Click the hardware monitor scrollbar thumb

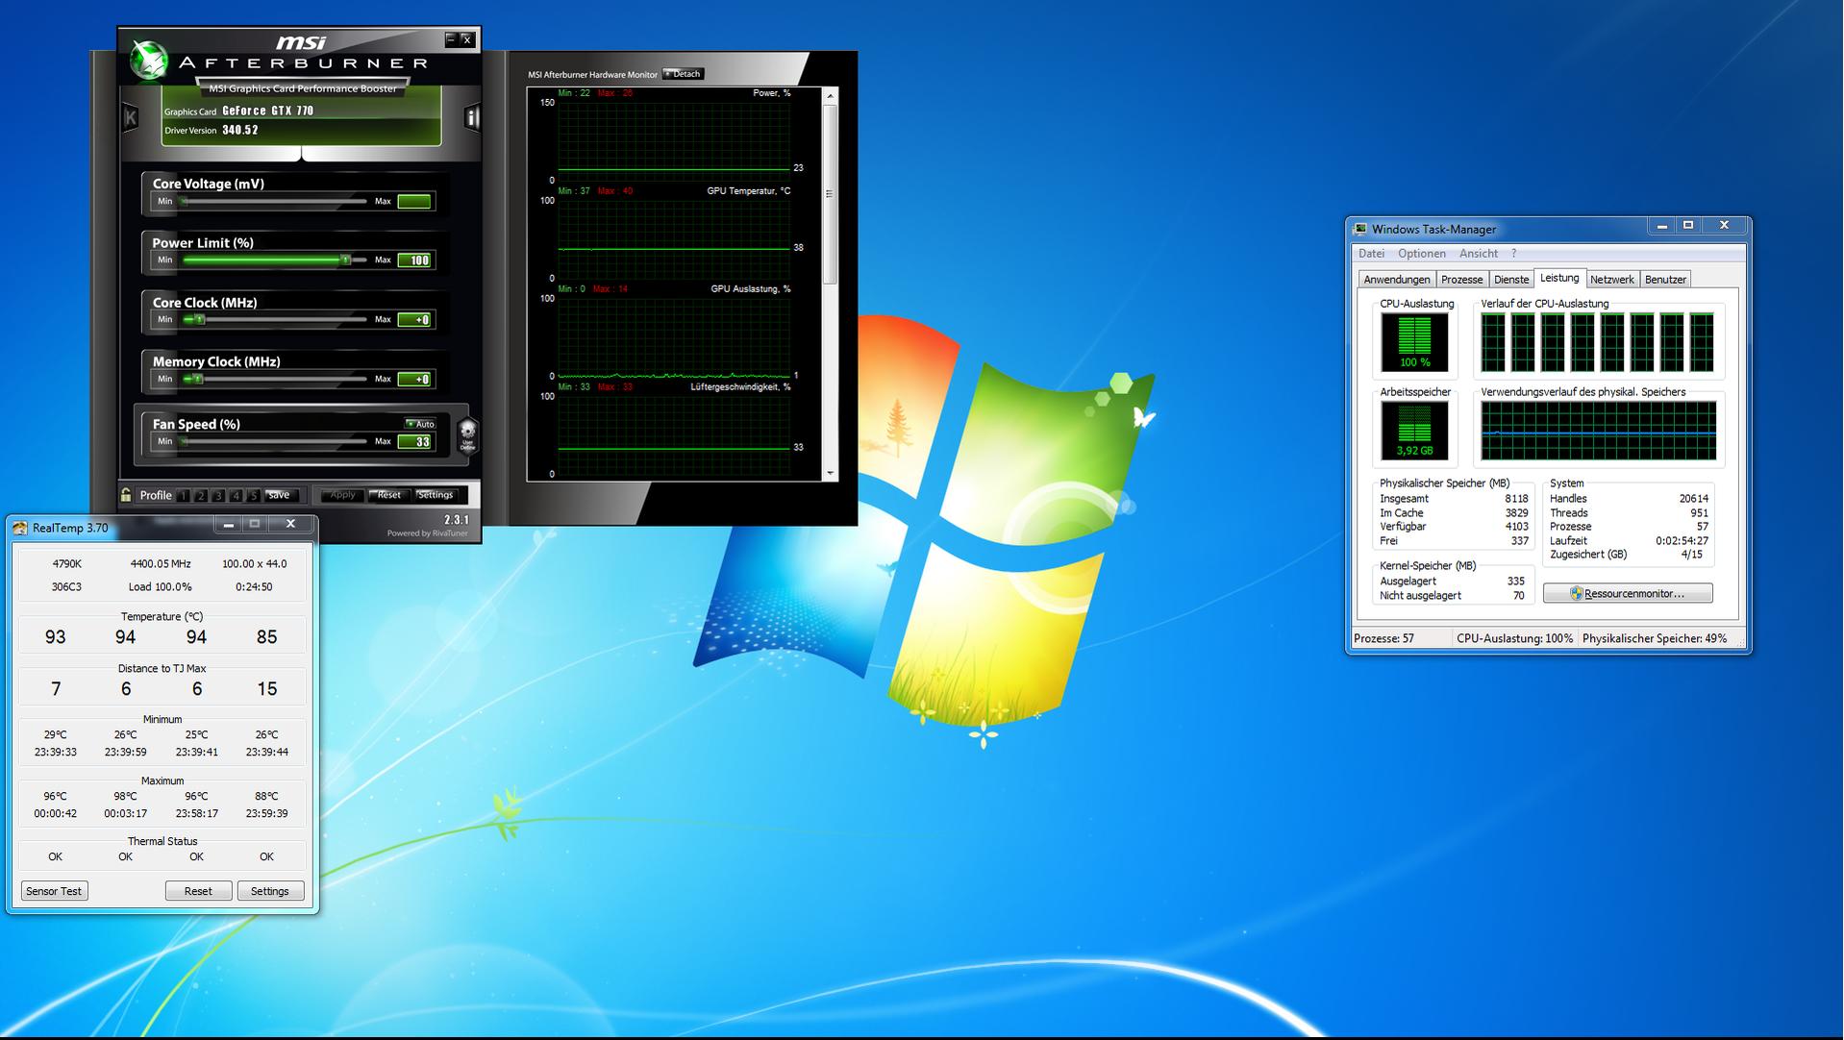(x=830, y=194)
